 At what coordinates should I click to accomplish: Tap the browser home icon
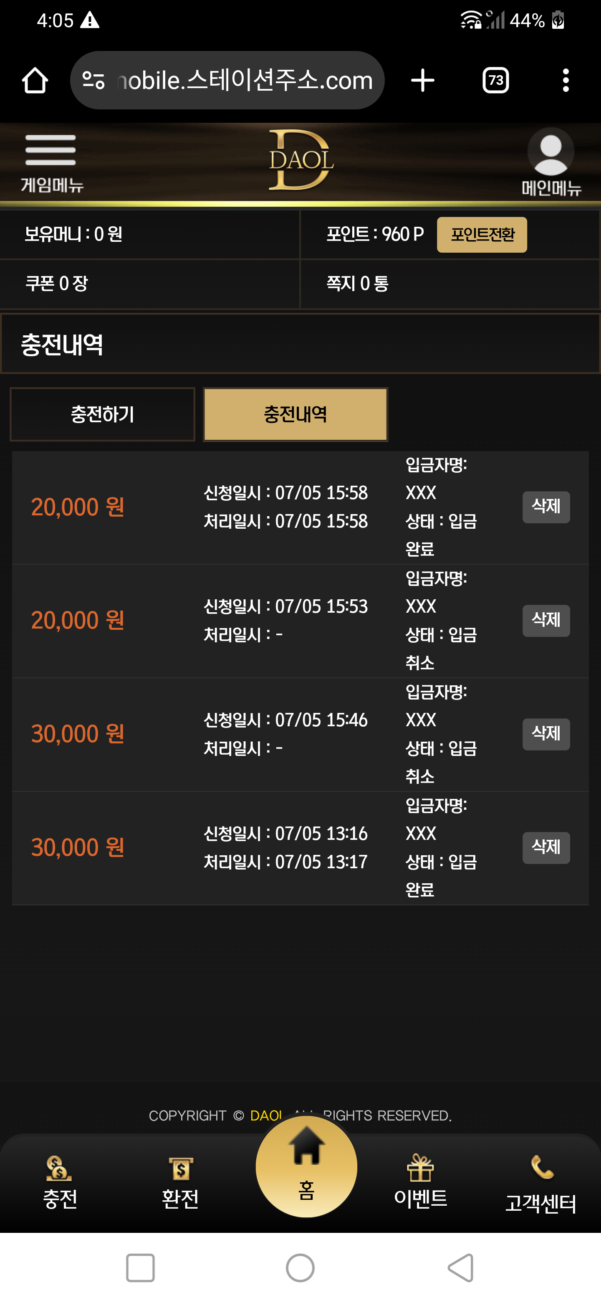pyautogui.click(x=35, y=81)
